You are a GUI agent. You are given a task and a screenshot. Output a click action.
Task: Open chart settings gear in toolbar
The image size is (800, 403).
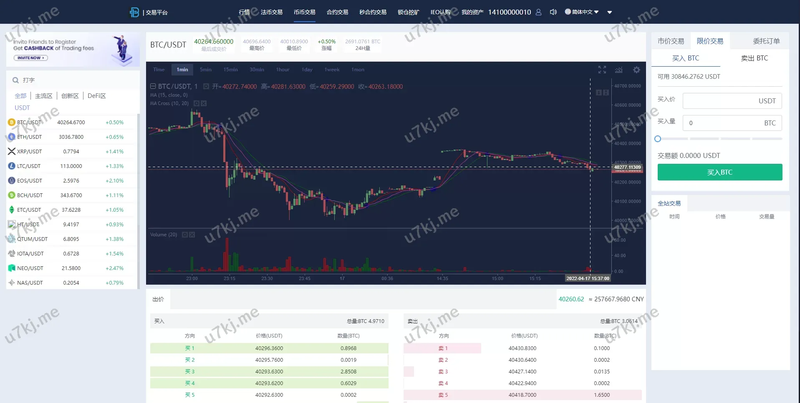click(x=636, y=70)
